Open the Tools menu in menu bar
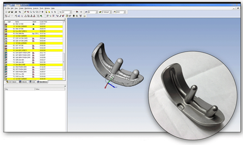Image resolution: width=243 pixels, height=145 pixels. 42,8
